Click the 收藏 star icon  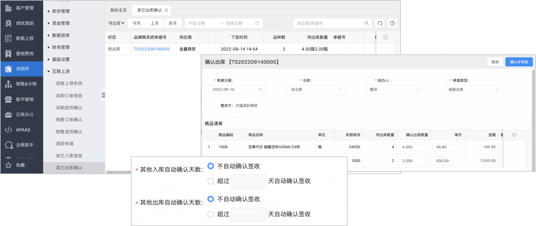(x=9, y=165)
